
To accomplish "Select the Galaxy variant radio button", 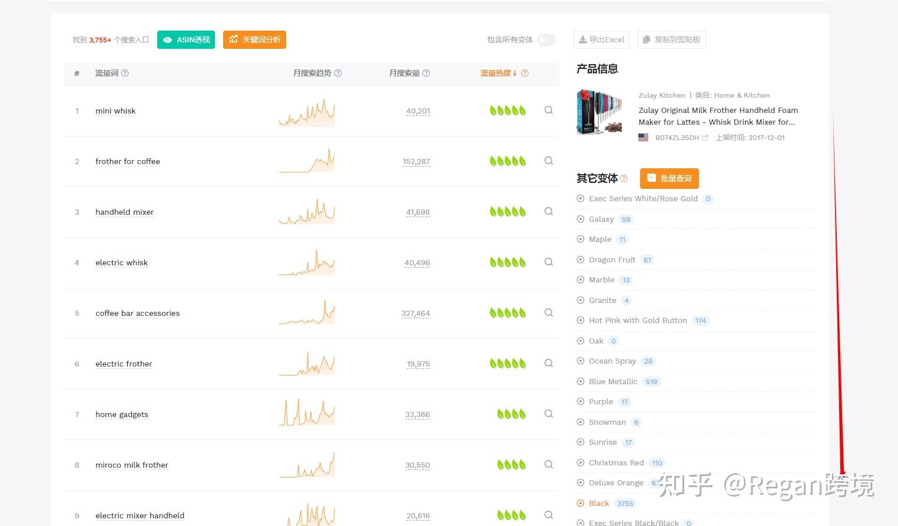I will pos(580,219).
